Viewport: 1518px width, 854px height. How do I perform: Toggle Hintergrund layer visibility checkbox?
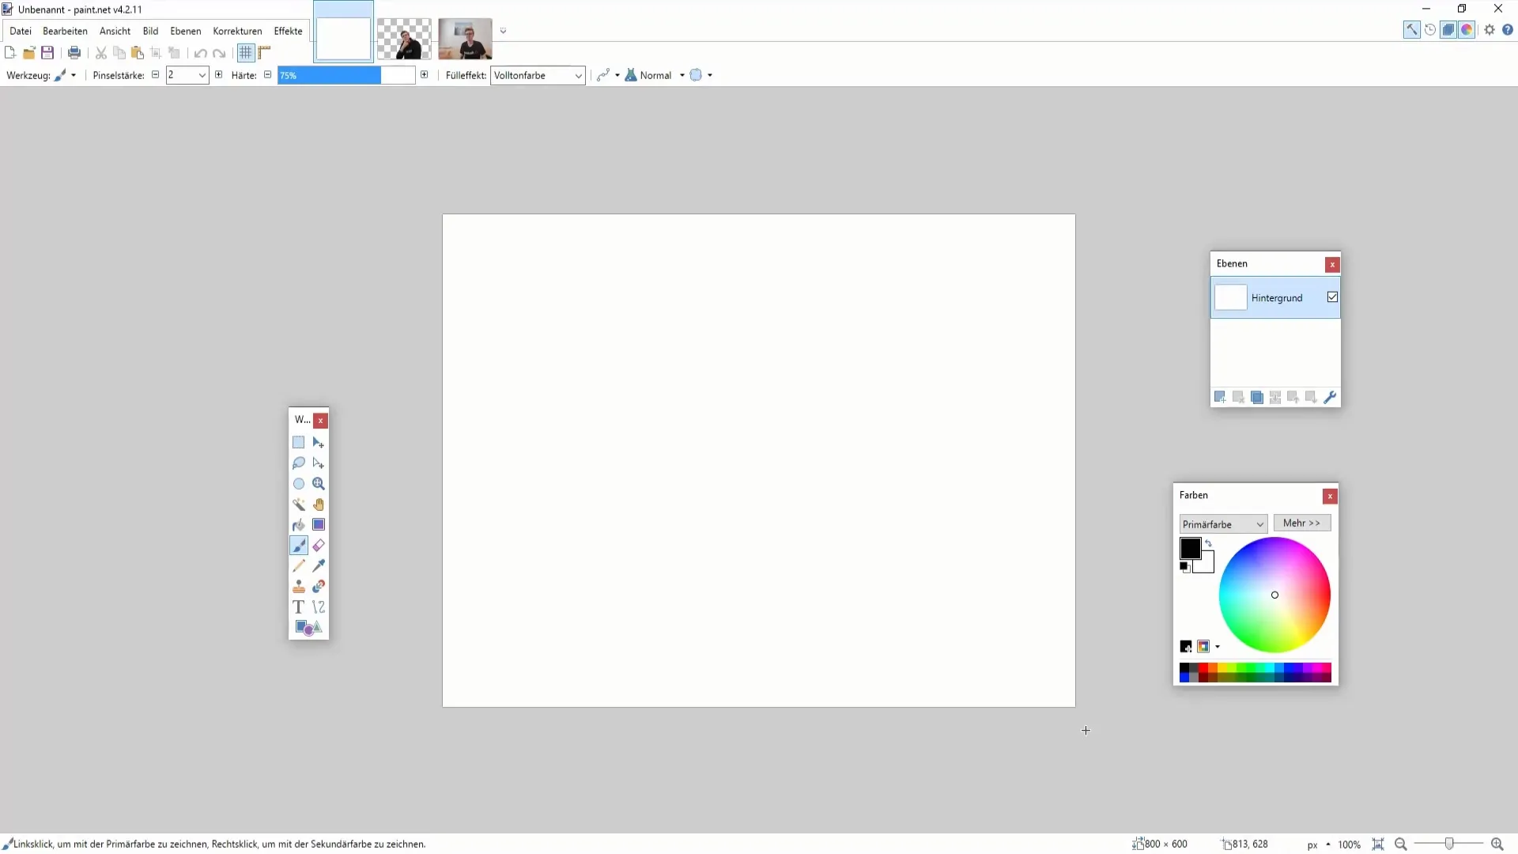pos(1332,297)
